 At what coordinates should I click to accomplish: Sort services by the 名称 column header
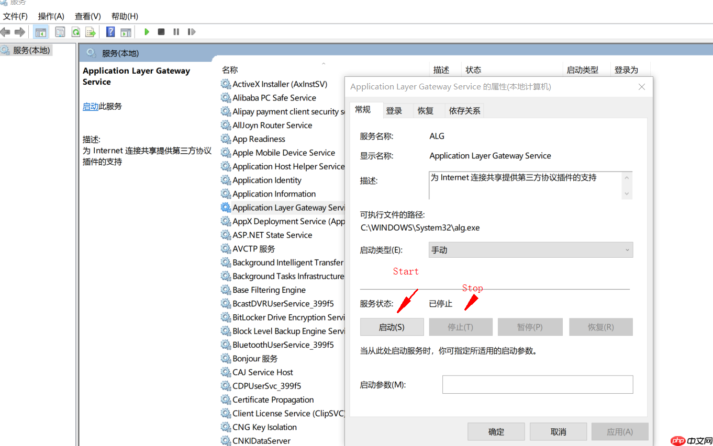[x=229, y=69]
